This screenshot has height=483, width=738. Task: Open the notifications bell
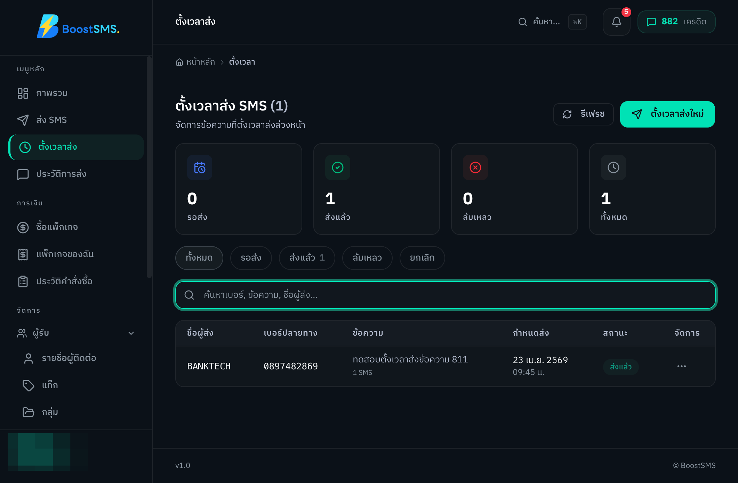coord(616,22)
